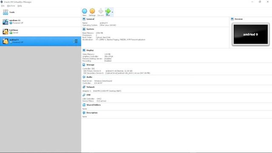
Task: Click the andriod 9 OS icon
Action: pos(6,41)
